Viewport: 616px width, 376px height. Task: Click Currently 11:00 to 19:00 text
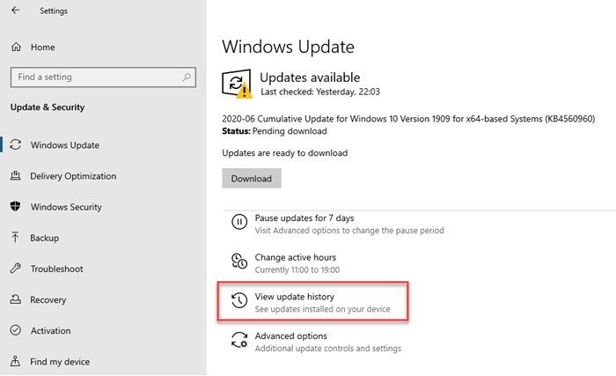click(297, 269)
